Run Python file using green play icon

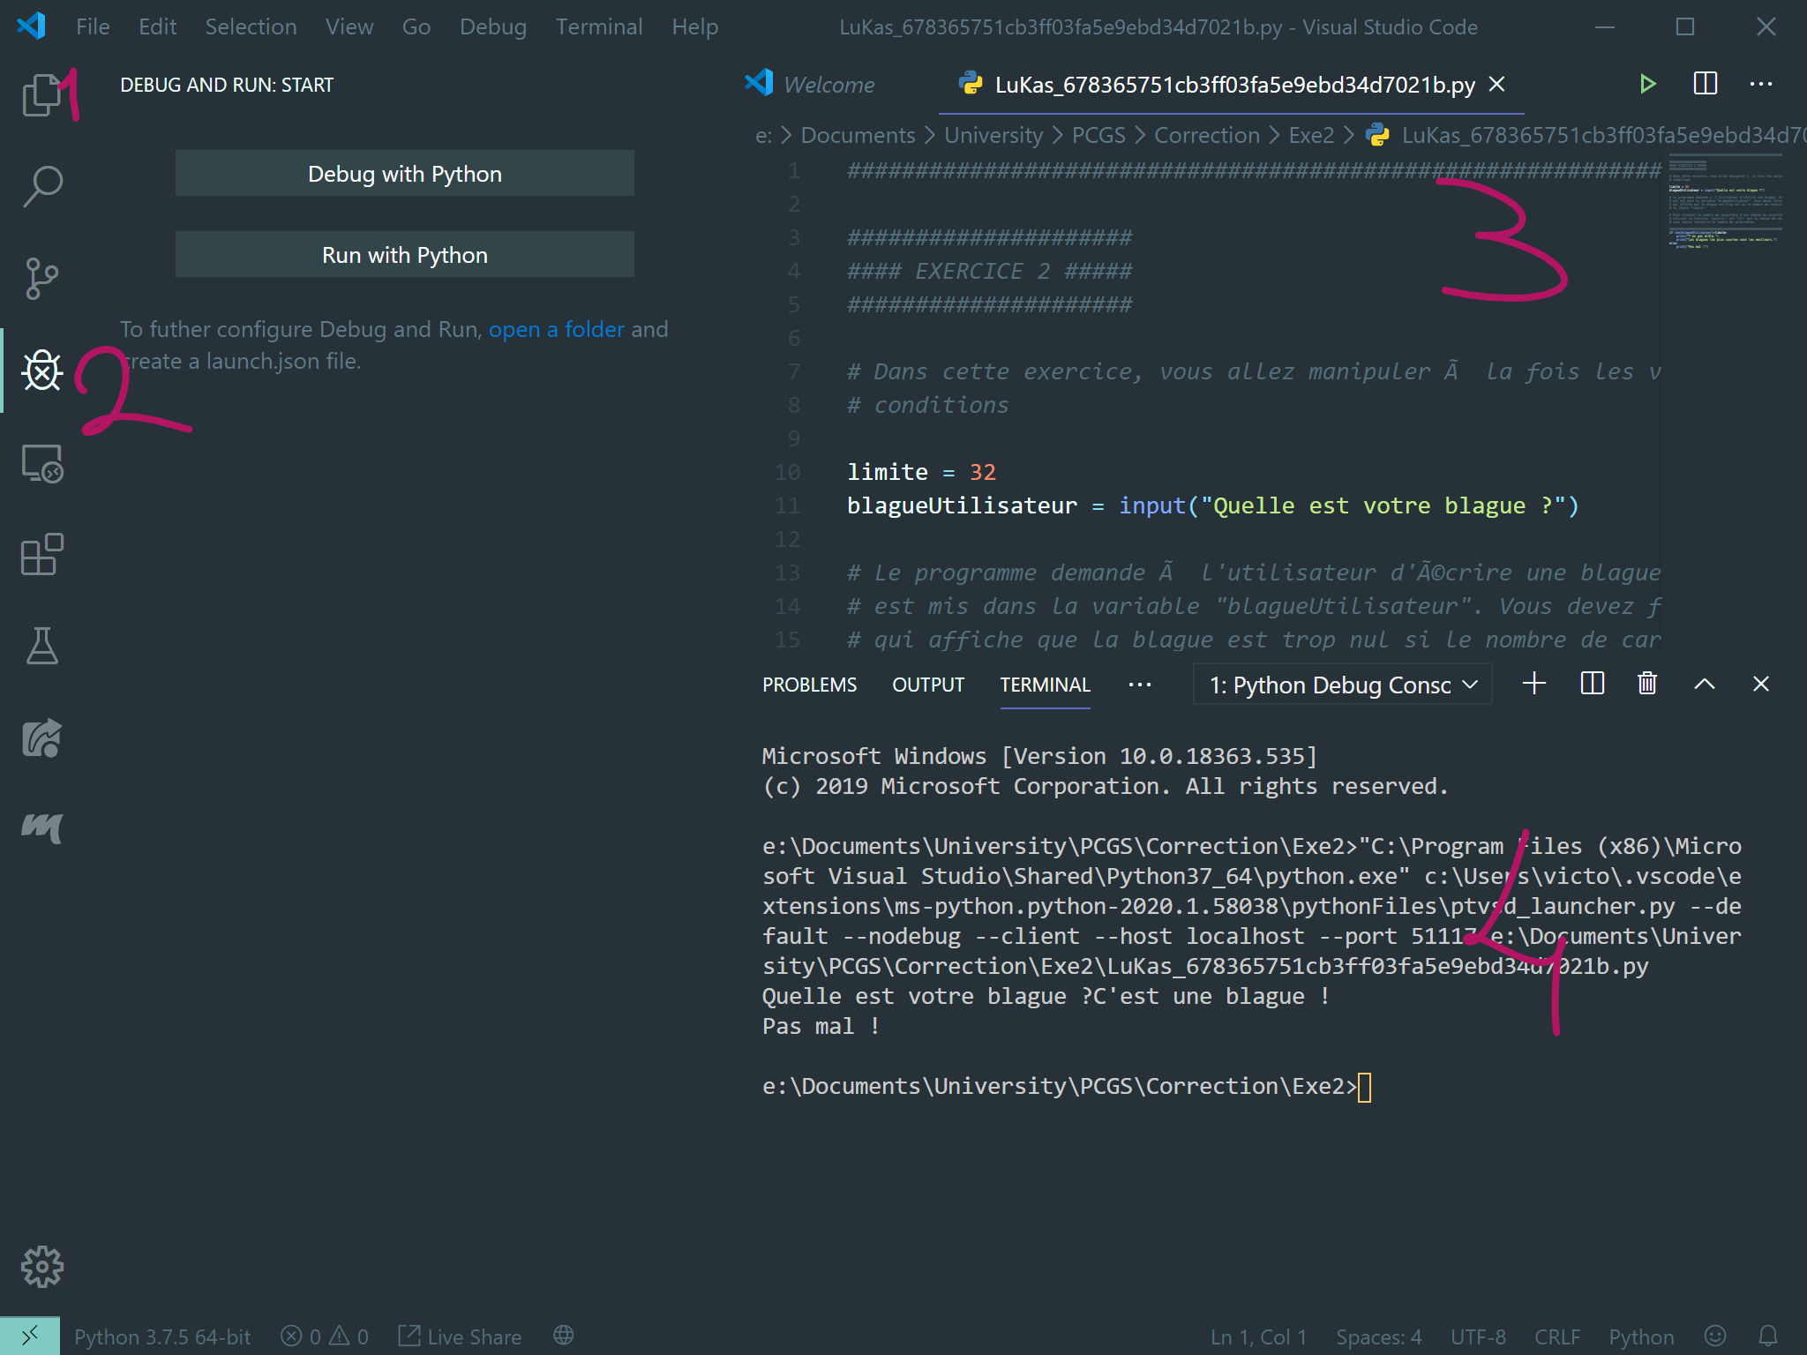[x=1646, y=85]
